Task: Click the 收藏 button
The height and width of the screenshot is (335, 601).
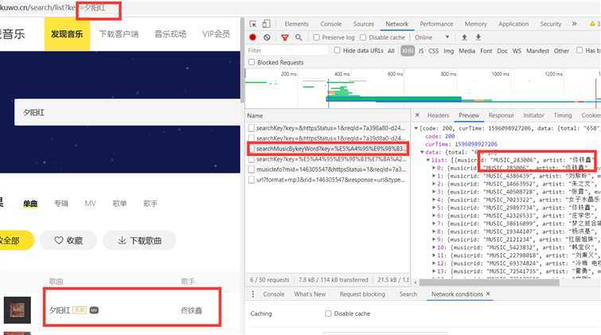Action: click(68, 240)
